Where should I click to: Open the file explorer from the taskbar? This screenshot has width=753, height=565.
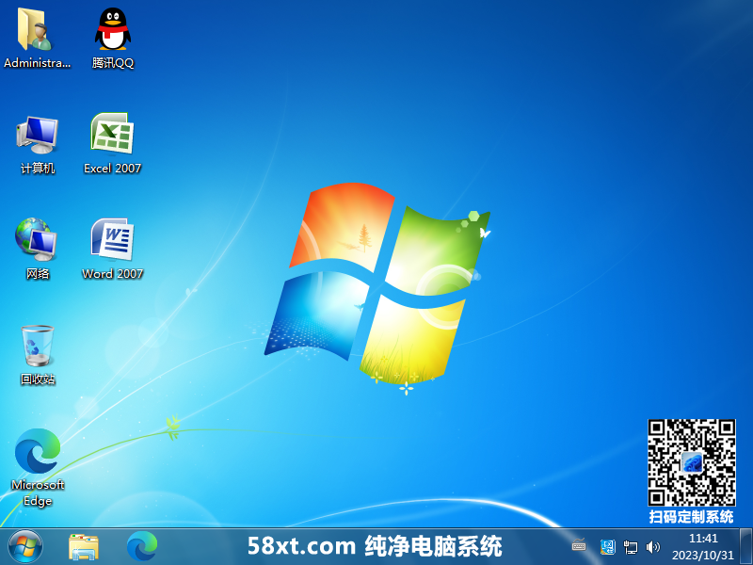pyautogui.click(x=84, y=547)
